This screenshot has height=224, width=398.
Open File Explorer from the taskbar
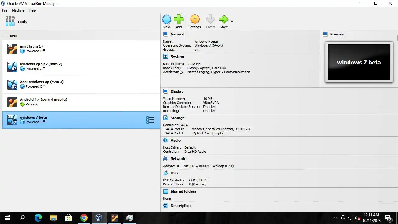[53, 218]
